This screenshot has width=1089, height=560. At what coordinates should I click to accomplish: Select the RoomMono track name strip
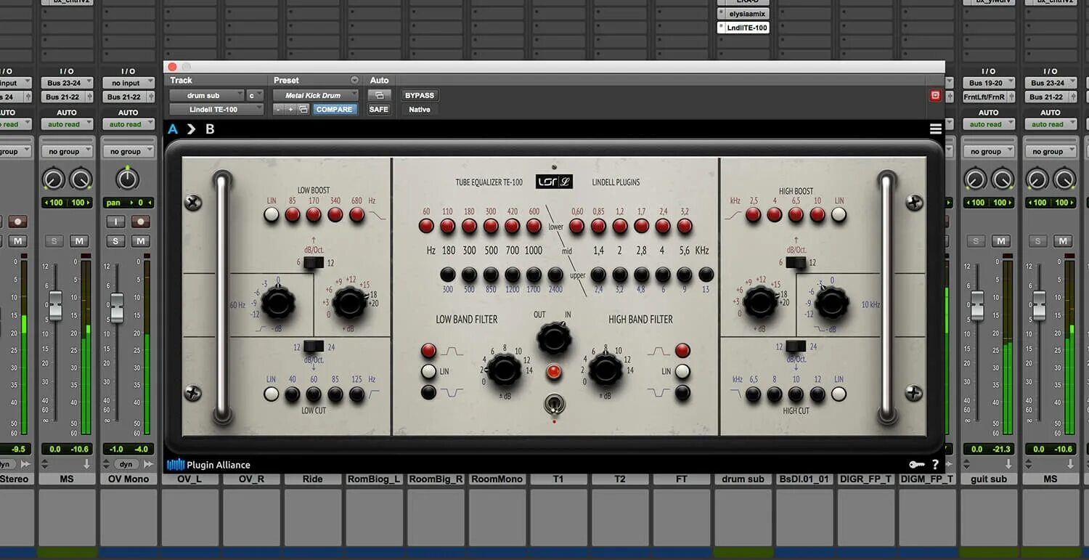pyautogui.click(x=497, y=479)
